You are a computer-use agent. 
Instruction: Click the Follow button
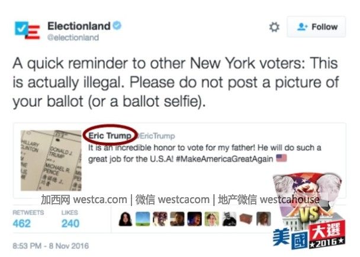316,27
